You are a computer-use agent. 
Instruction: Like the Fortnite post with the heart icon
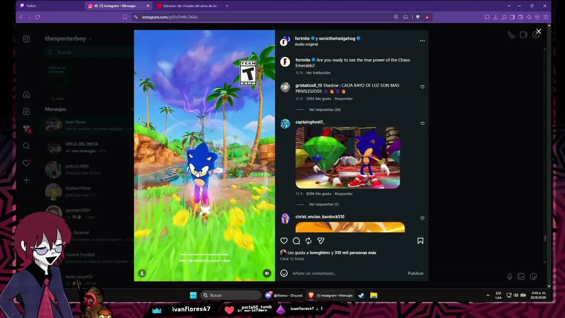coord(284,241)
